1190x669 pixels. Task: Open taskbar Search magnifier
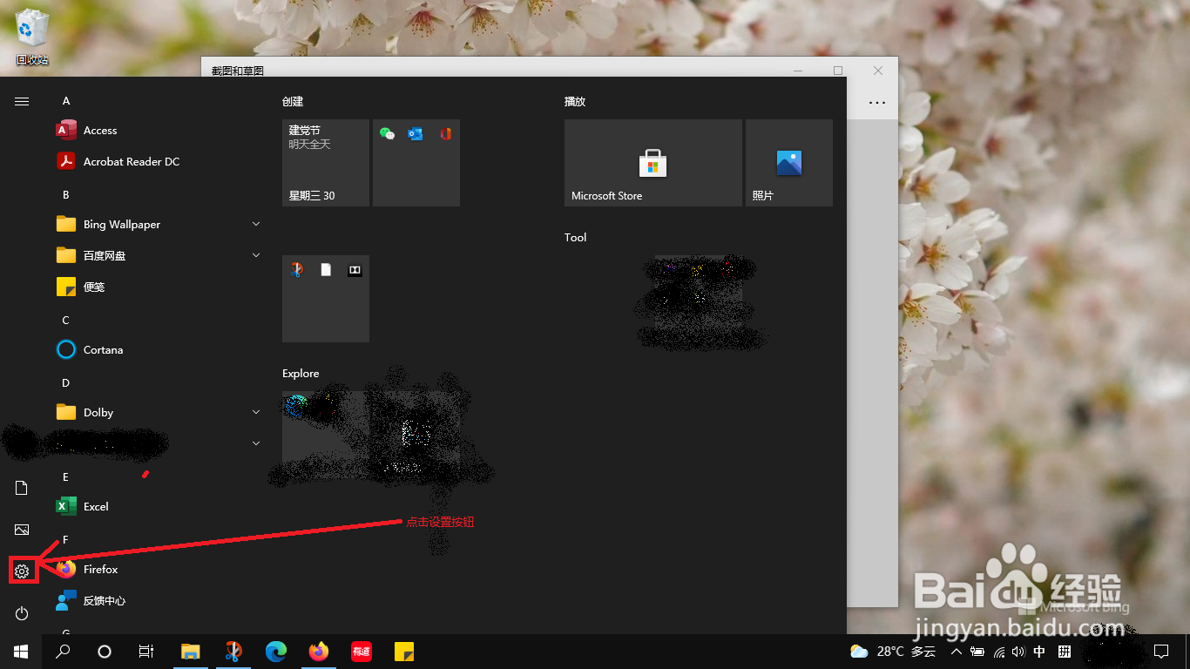[63, 652]
